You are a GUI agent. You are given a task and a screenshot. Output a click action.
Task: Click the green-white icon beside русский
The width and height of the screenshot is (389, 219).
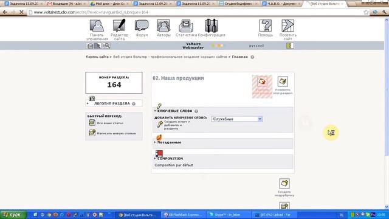coord(290,46)
